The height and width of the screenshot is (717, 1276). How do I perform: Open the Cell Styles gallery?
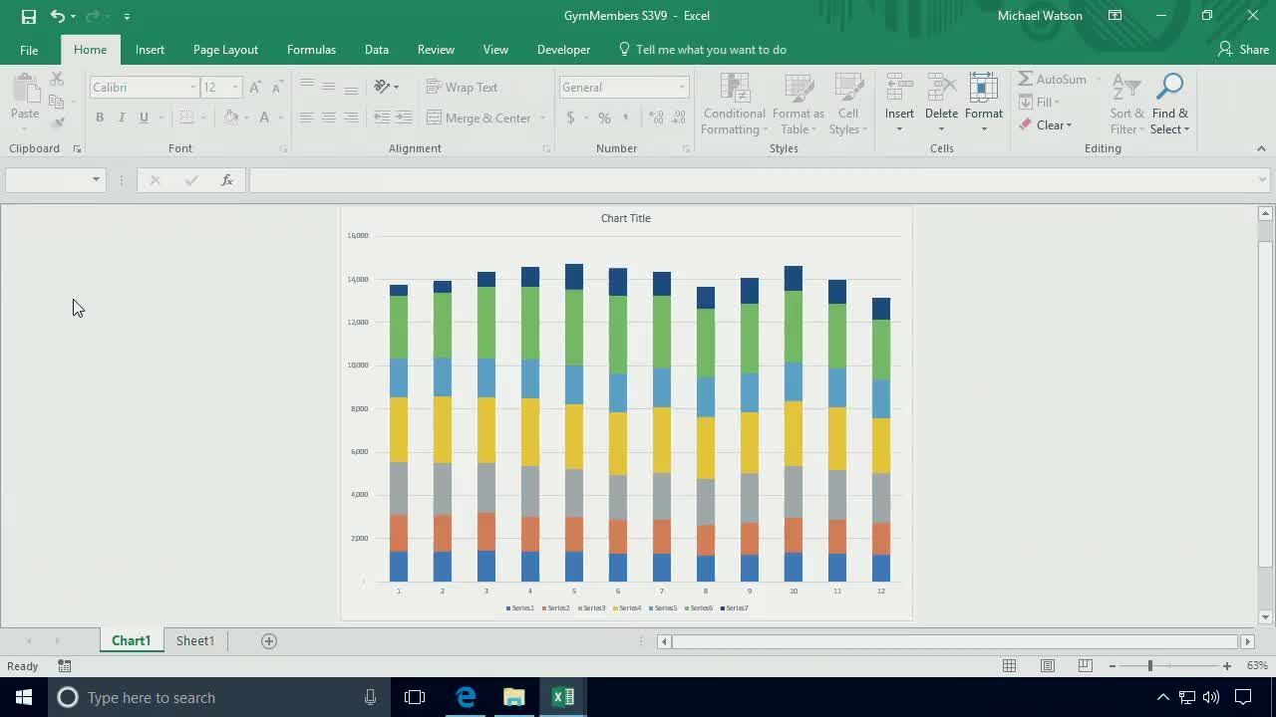[848, 104]
